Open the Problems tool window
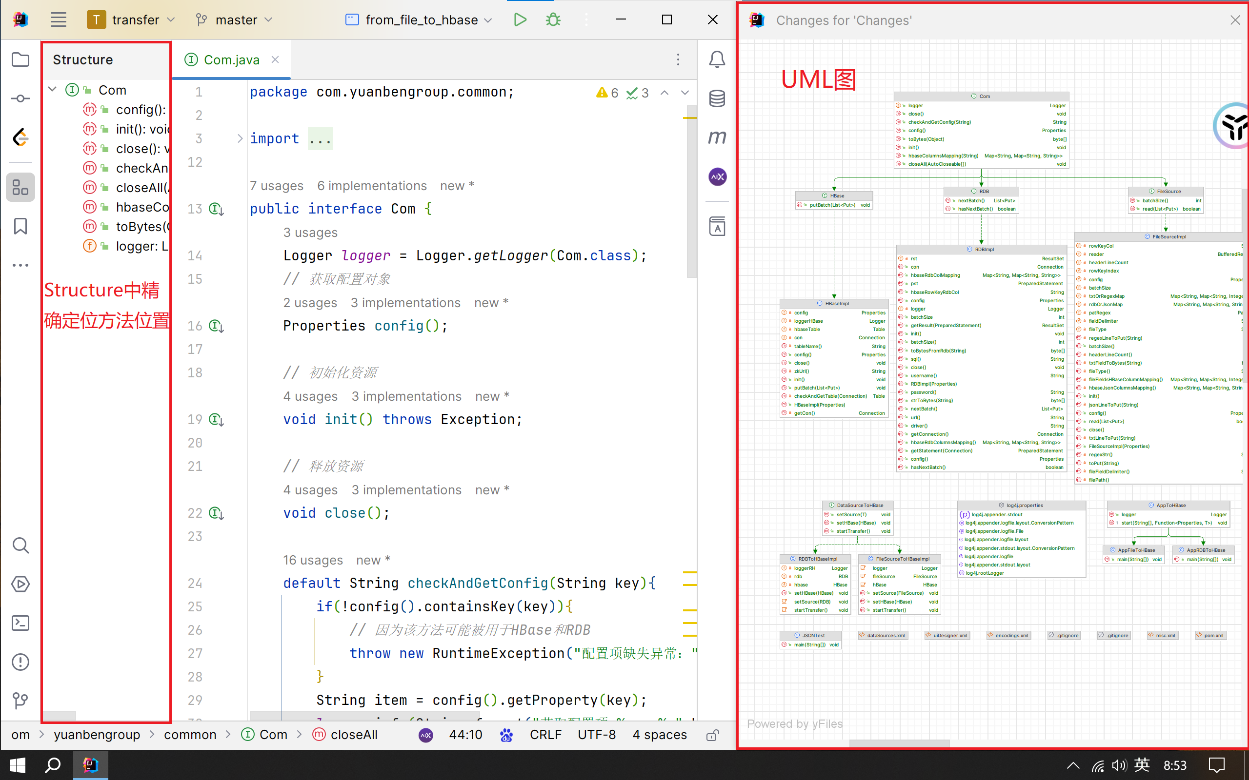 [20, 662]
